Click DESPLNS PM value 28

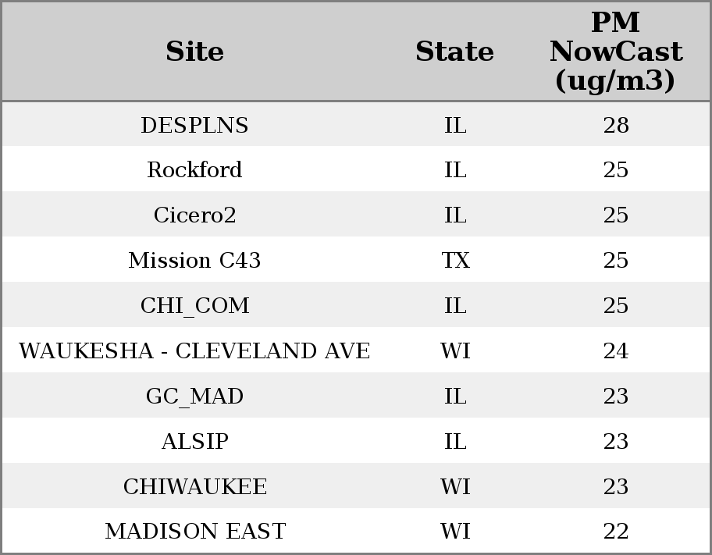tap(615, 126)
